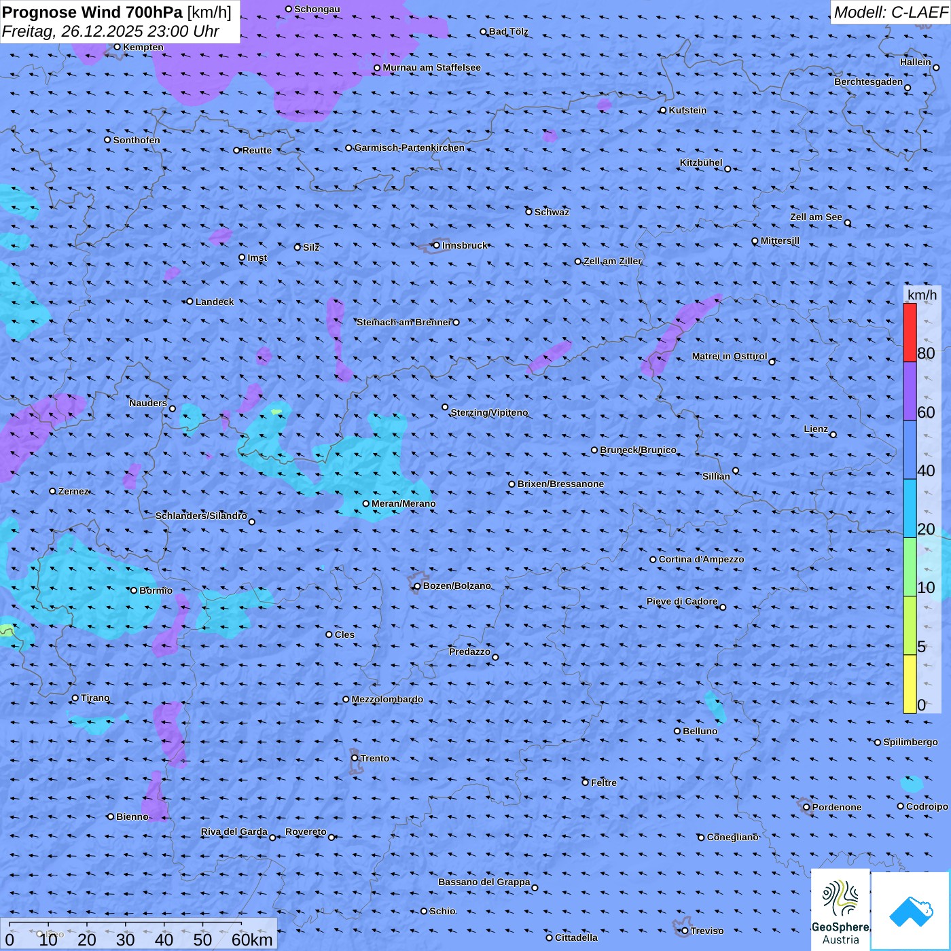Click the 'Cortina d'Ampezzo' label
The width and height of the screenshot is (951, 951).
coord(702,559)
